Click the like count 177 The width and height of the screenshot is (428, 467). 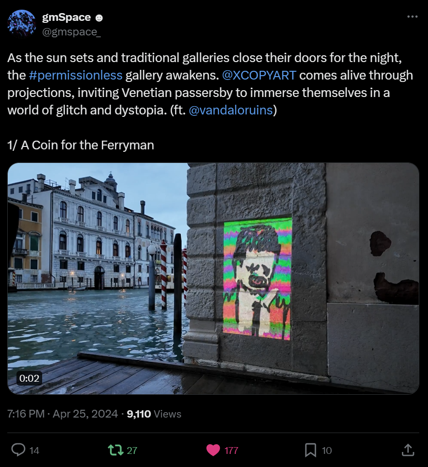point(231,451)
